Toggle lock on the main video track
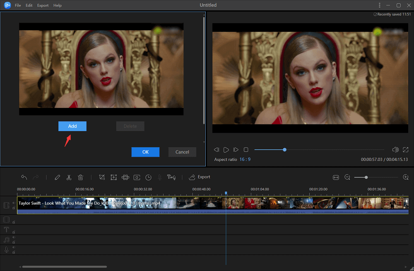The image size is (414, 271). [x=14, y=208]
